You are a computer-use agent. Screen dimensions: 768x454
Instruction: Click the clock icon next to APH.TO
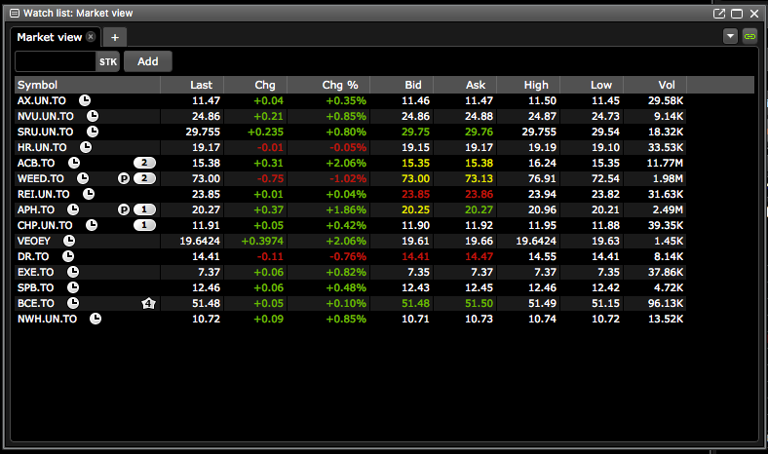(x=73, y=209)
